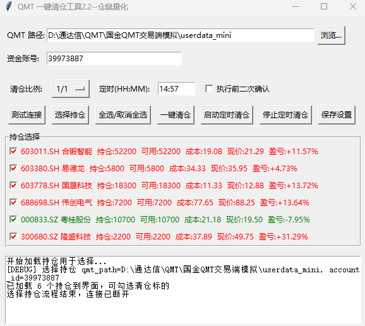The height and width of the screenshot is (326, 365).
Task: Click the 603778.SH 国晟科技 row text
Action: tap(169, 186)
